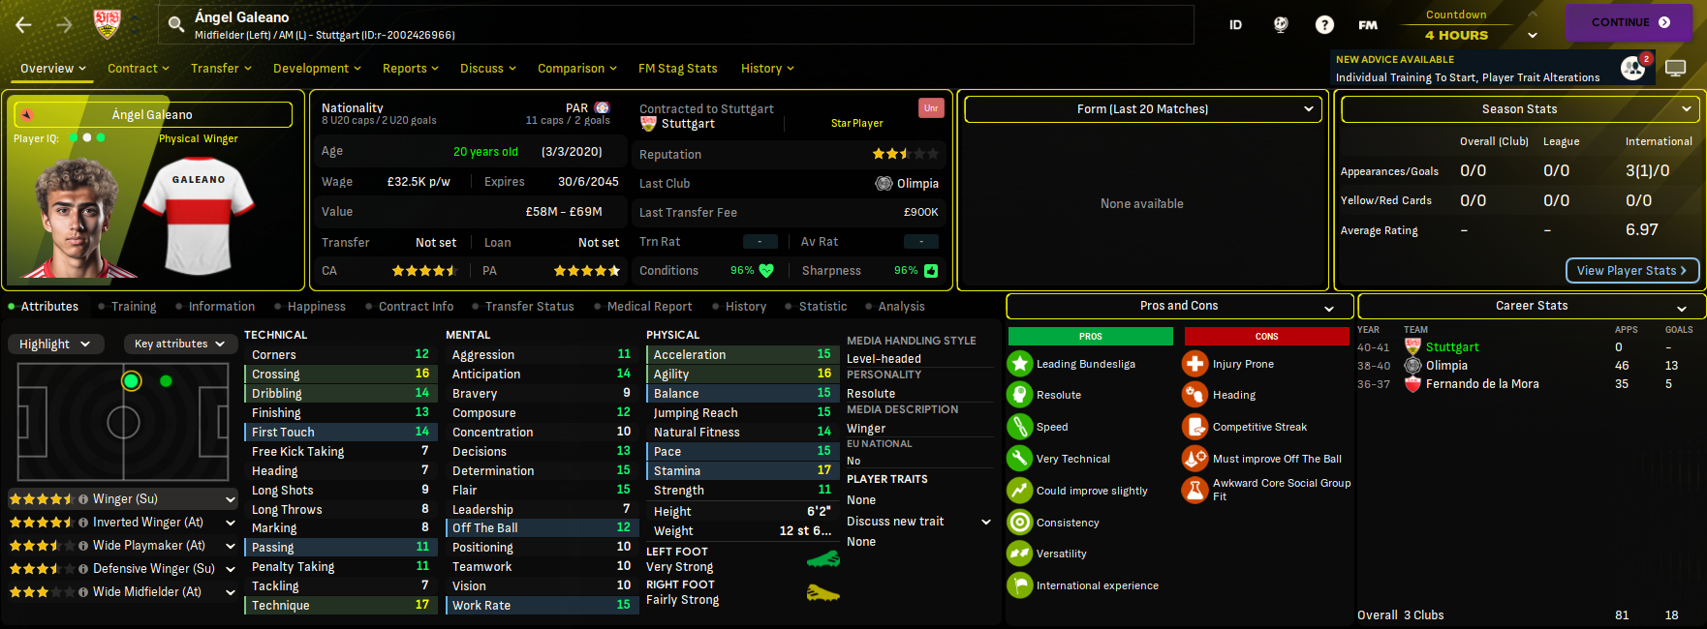Open the world globe icon
This screenshot has width=1707, height=629.
coord(1281,25)
